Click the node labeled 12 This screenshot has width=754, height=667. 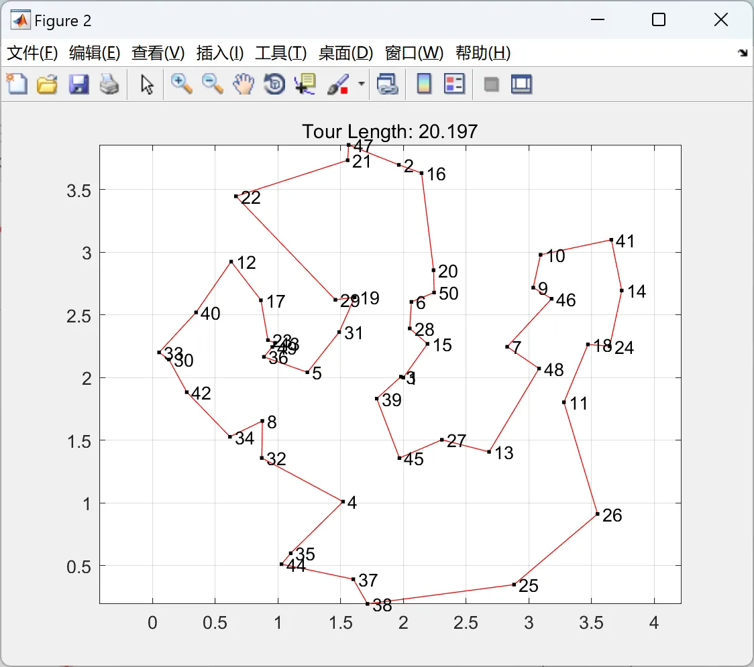tap(231, 262)
